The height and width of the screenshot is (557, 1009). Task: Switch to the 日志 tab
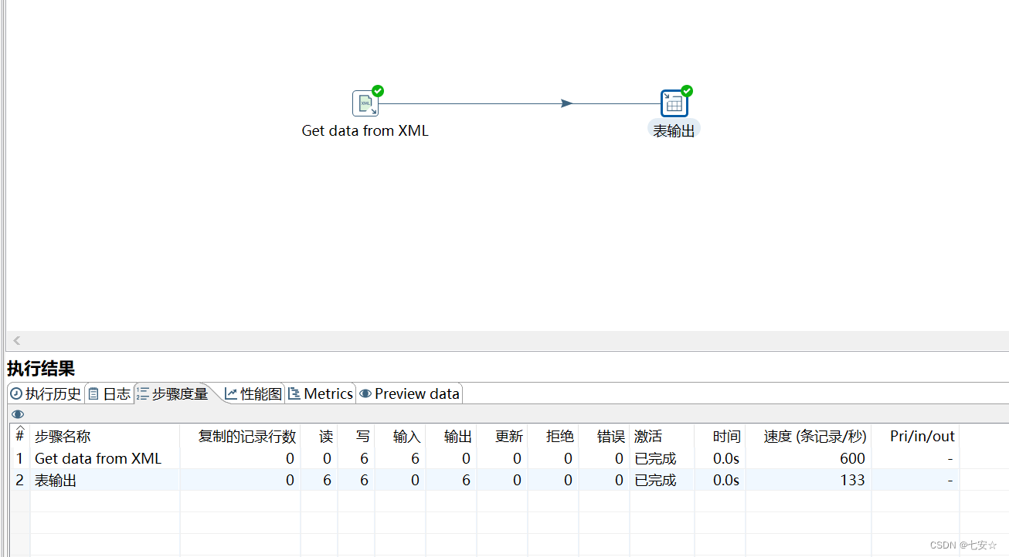pyautogui.click(x=116, y=393)
